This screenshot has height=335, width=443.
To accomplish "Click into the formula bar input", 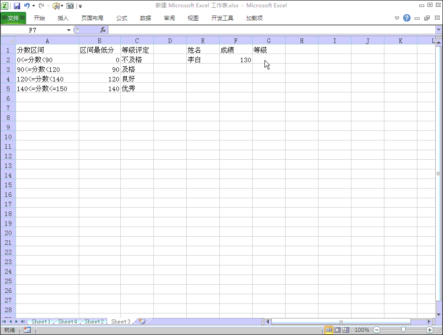I will 272,30.
